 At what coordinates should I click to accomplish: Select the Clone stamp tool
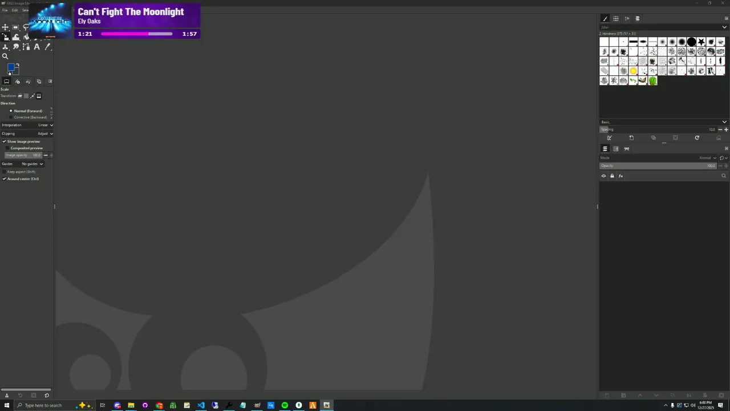pyautogui.click(x=5, y=47)
